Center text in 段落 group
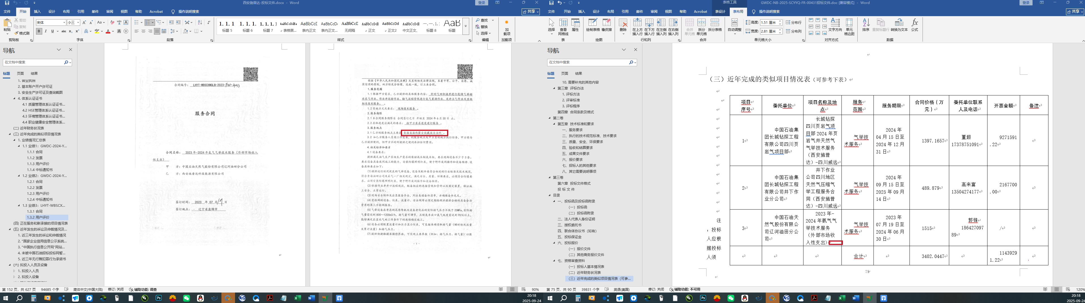 (143, 31)
